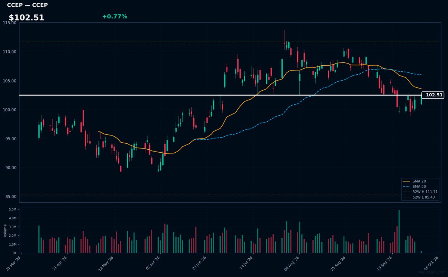Screen dimensions: 448x277
Task: Click the 25 Aug '26 date label
Action: 339,263
